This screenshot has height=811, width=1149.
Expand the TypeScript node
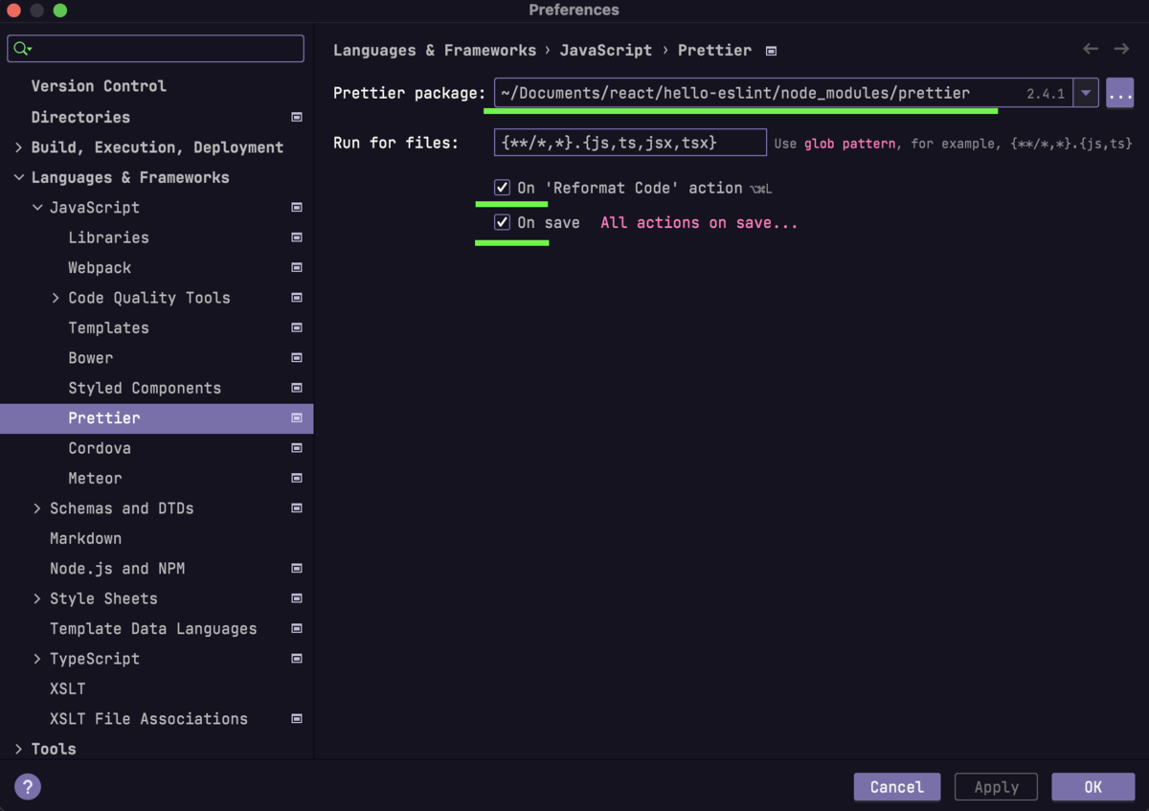pyautogui.click(x=37, y=659)
